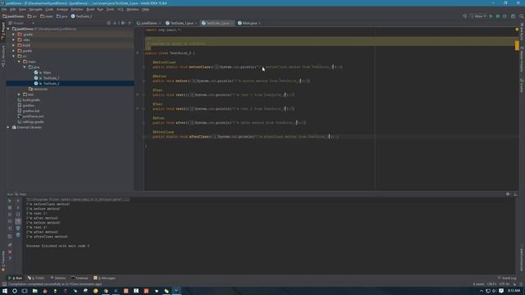Open the Refactor menu

point(76,9)
